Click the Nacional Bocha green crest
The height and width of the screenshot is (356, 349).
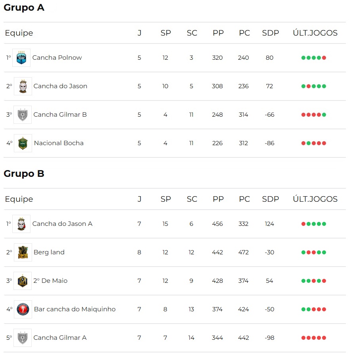[x=23, y=143]
